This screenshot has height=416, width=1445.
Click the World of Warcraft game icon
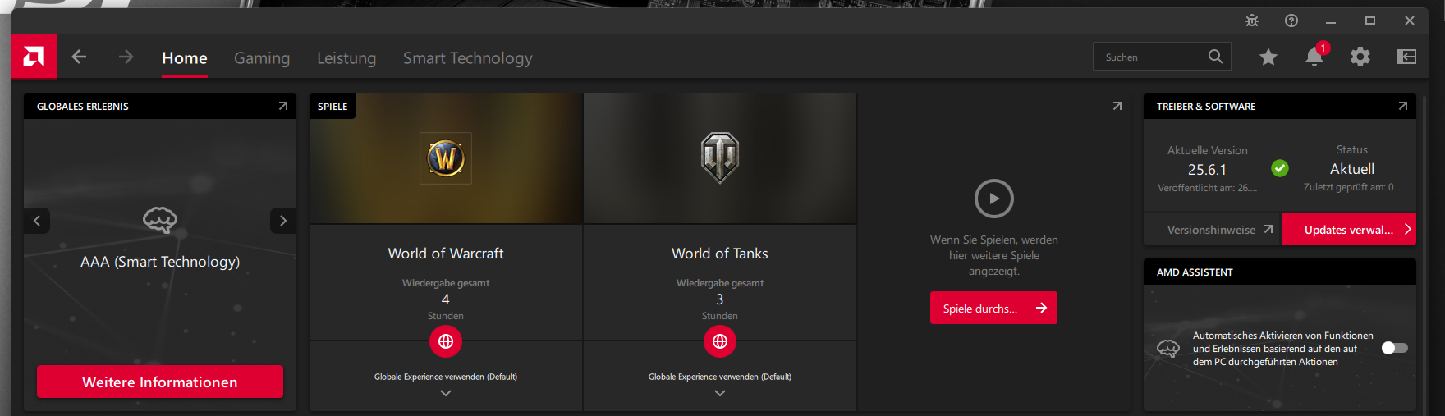coord(446,158)
